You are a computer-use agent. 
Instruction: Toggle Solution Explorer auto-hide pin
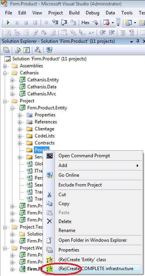pos(138,42)
